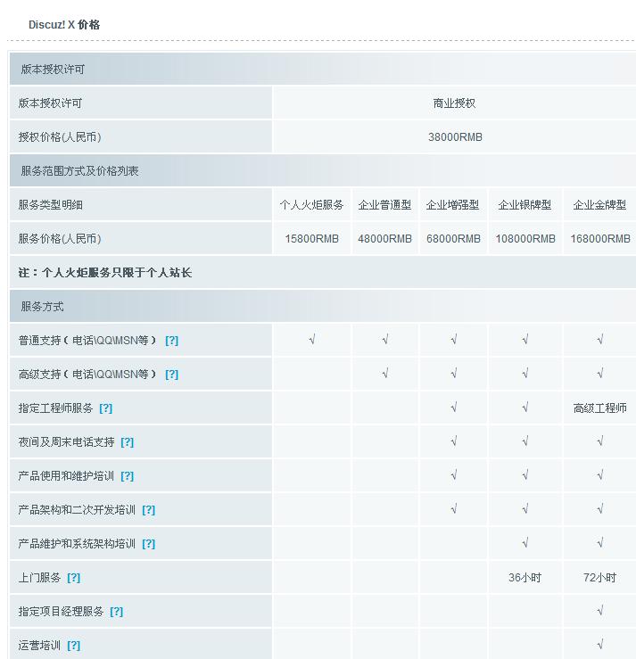Open help [?] for 指定工程师服务
Viewport: 636px width, 659px height.
[x=105, y=408]
